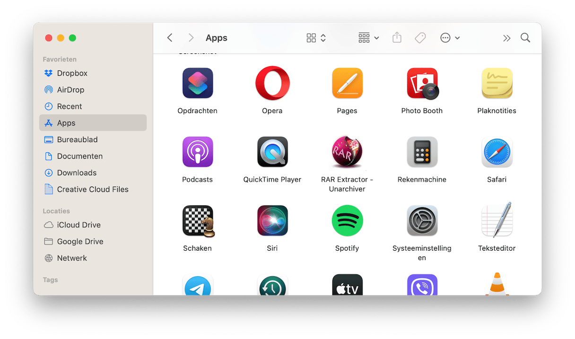Go to Downloads in the sidebar
Image resolution: width=575 pixels, height=339 pixels.
pyautogui.click(x=77, y=173)
